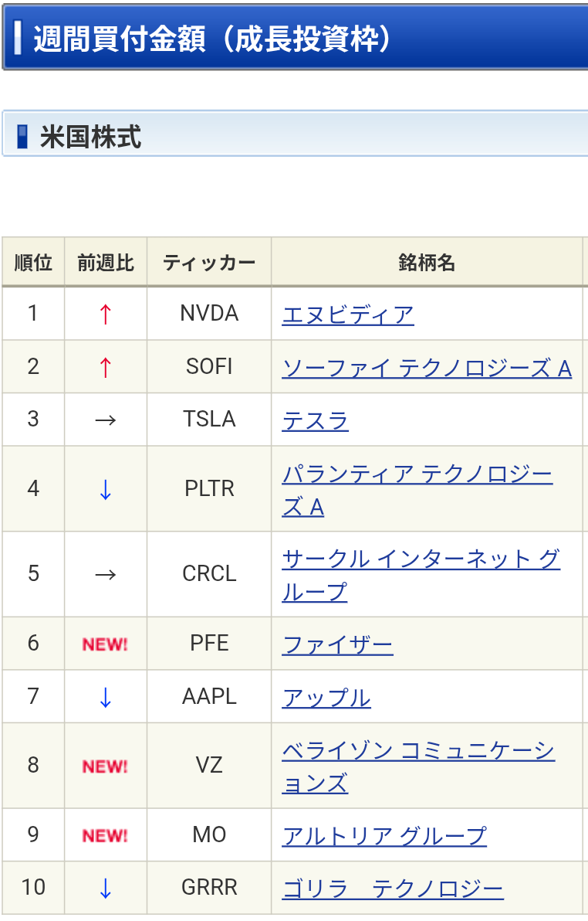Select サークル インターネット グループ link

tap(421, 575)
